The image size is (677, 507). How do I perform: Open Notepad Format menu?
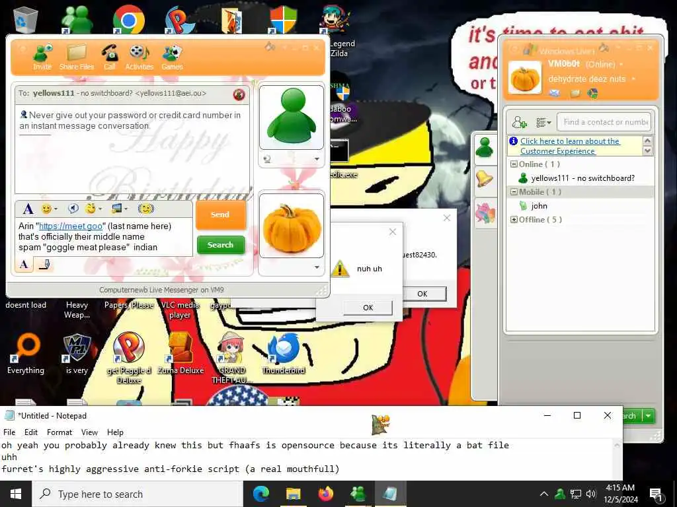tap(60, 432)
